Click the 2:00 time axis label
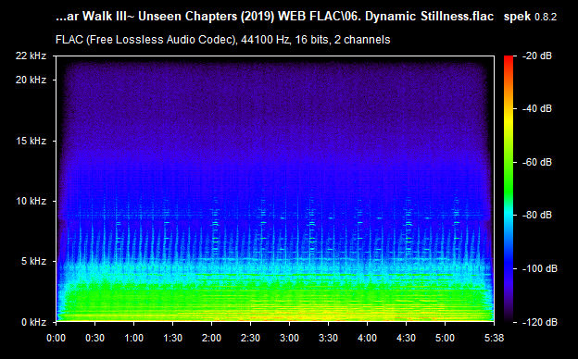Image resolution: width=578 pixels, height=359 pixels. pyautogui.click(x=211, y=338)
